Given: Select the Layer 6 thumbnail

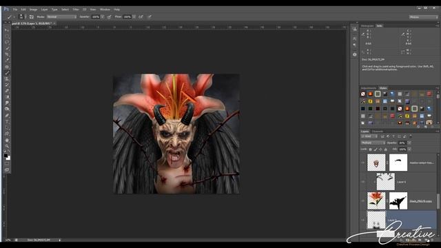Looking at the screenshot, I should point(386,182).
